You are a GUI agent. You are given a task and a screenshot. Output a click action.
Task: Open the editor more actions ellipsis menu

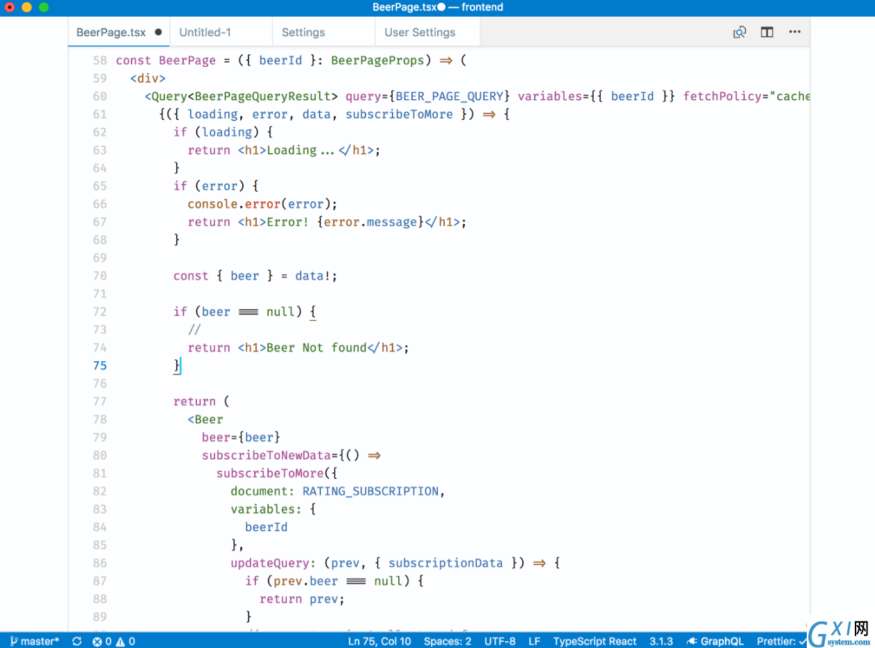[795, 32]
